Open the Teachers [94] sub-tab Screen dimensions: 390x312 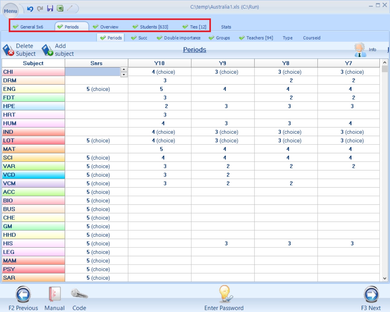point(256,38)
